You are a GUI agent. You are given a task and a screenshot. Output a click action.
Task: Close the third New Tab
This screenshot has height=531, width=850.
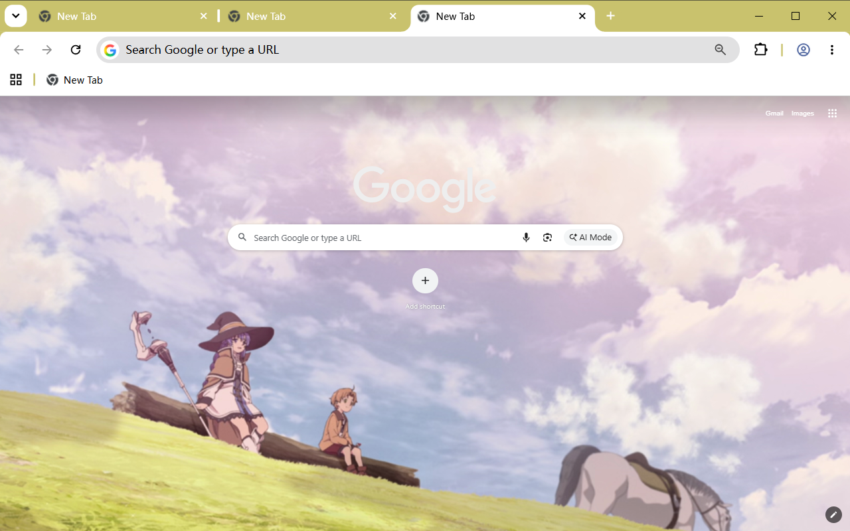pos(582,16)
